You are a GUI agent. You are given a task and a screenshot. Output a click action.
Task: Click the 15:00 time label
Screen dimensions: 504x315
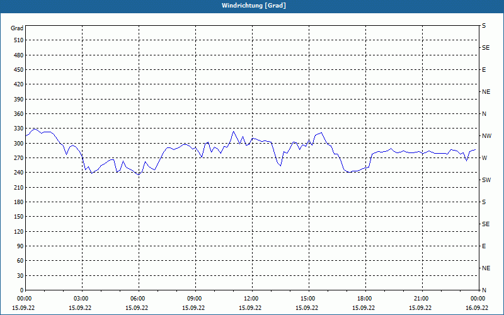307,298
